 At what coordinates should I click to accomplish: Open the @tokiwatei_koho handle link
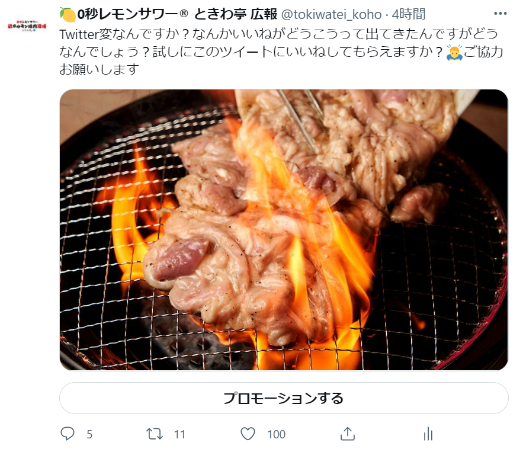pos(331,14)
